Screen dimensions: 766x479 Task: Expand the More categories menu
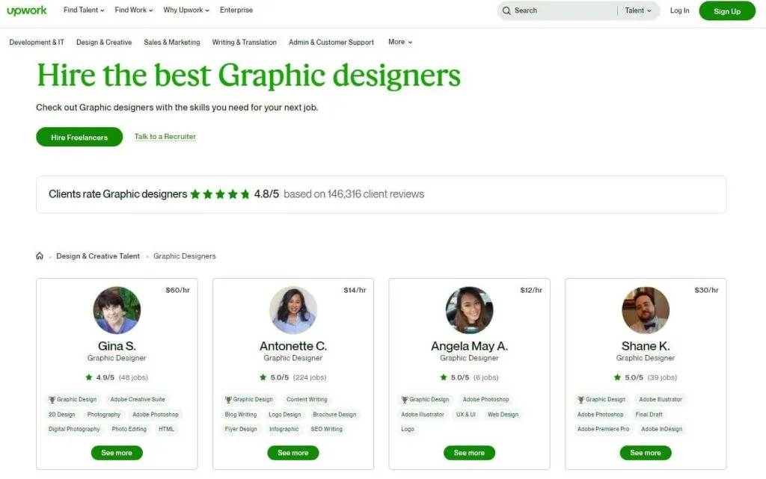400,42
